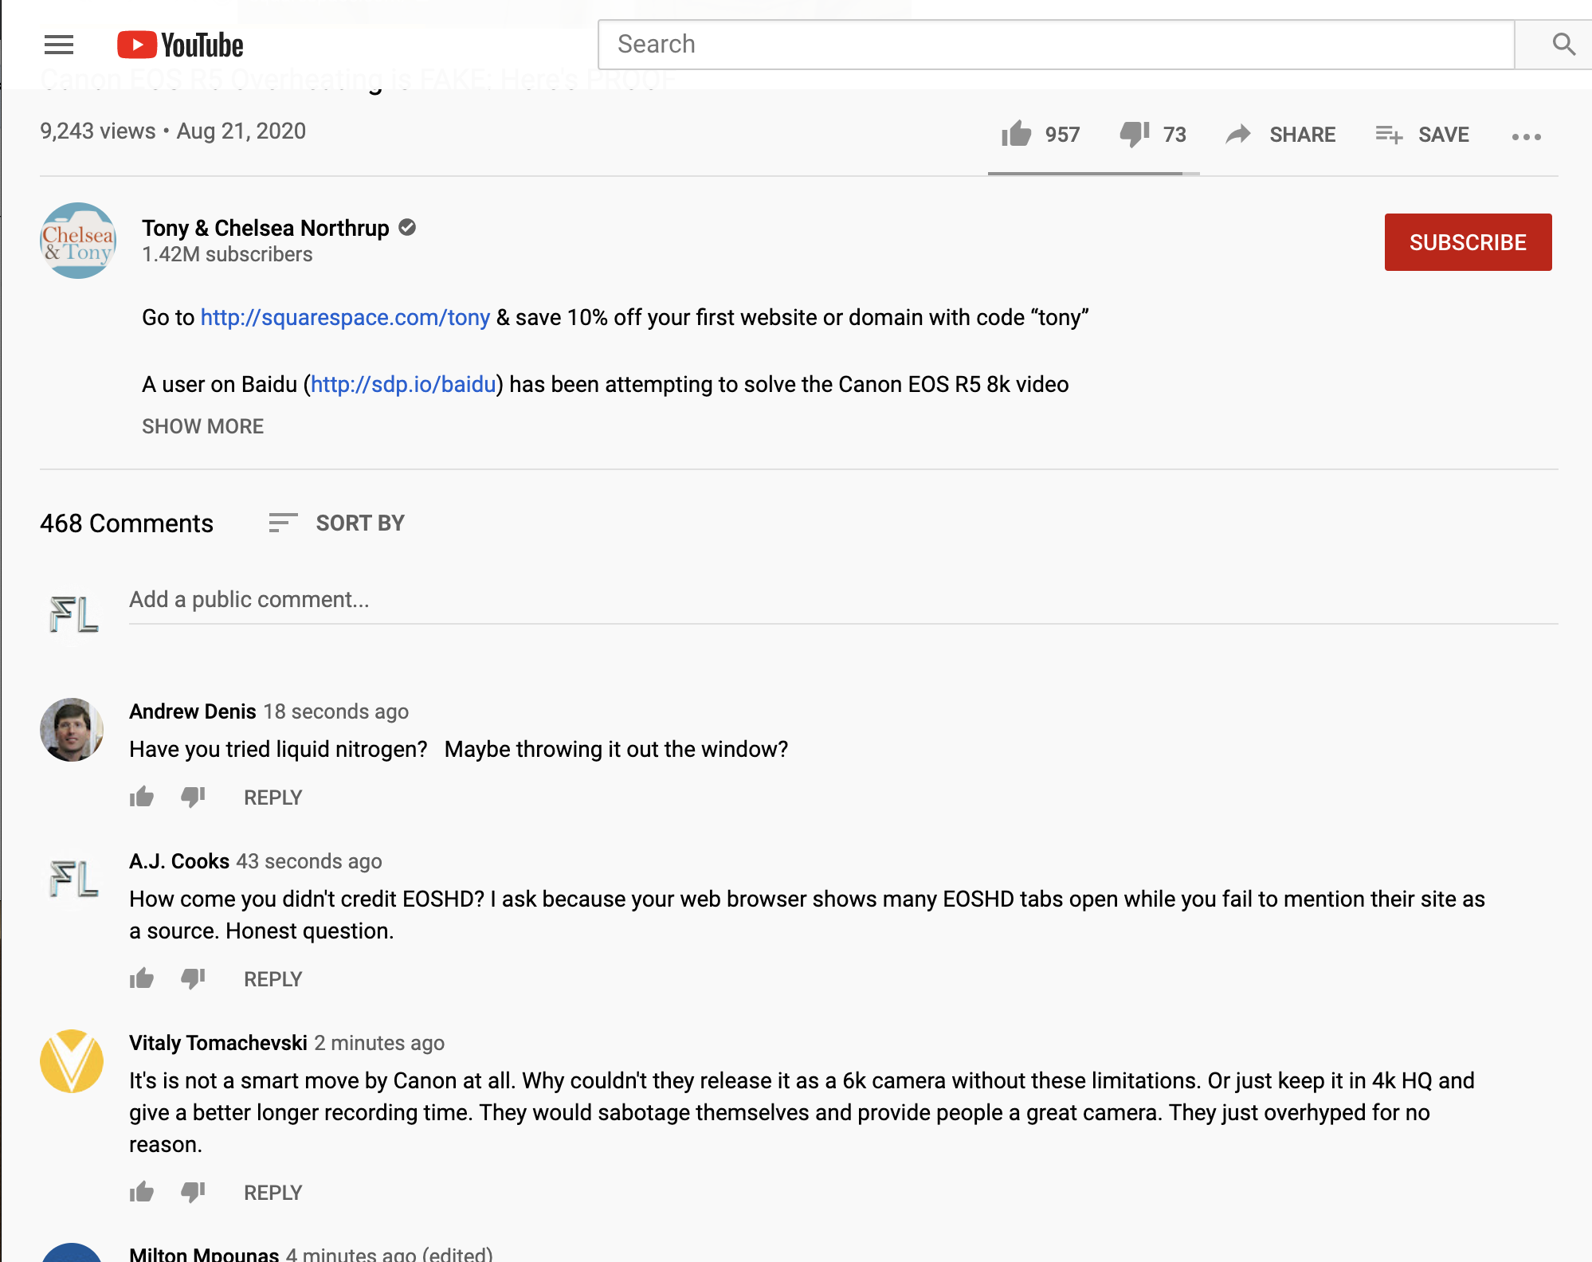Screen dimensions: 1592x1262
Task: Focus the Search input field
Action: 1056,45
